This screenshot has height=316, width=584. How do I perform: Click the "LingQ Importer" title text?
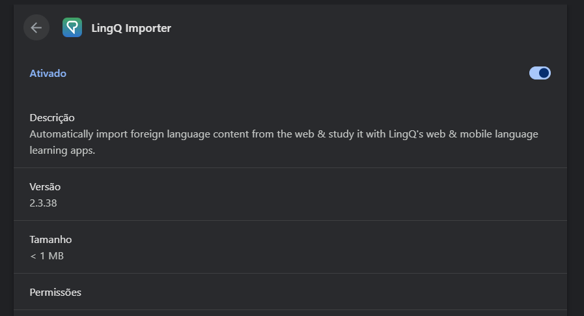click(131, 28)
